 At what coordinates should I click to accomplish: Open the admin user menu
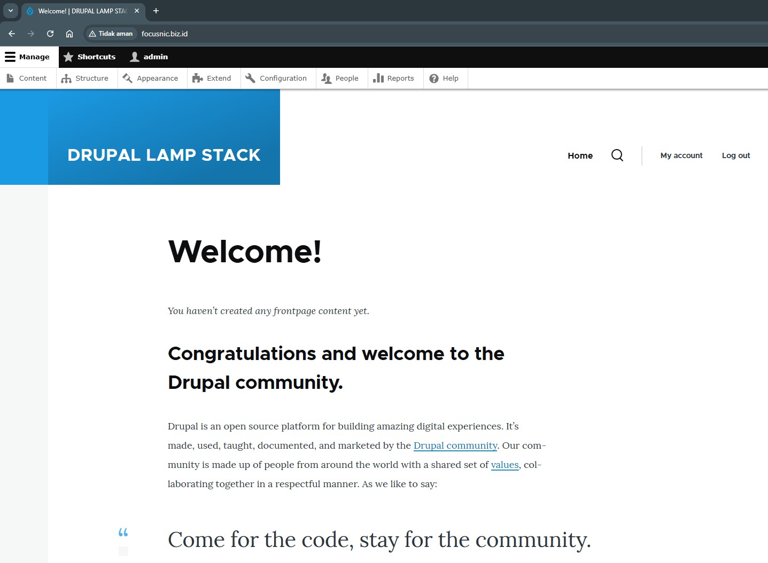pos(149,57)
